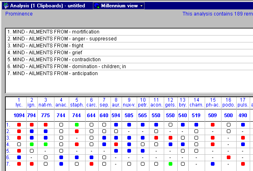Select rubric 1 mortification
The height and width of the screenshot is (171, 253).
tap(129, 32)
